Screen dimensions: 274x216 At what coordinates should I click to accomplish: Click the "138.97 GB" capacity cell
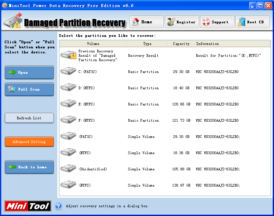point(181,185)
